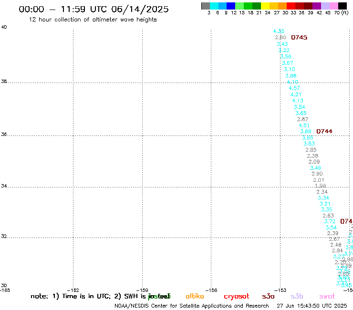Click the longitude axis label -159

[x=142, y=290]
